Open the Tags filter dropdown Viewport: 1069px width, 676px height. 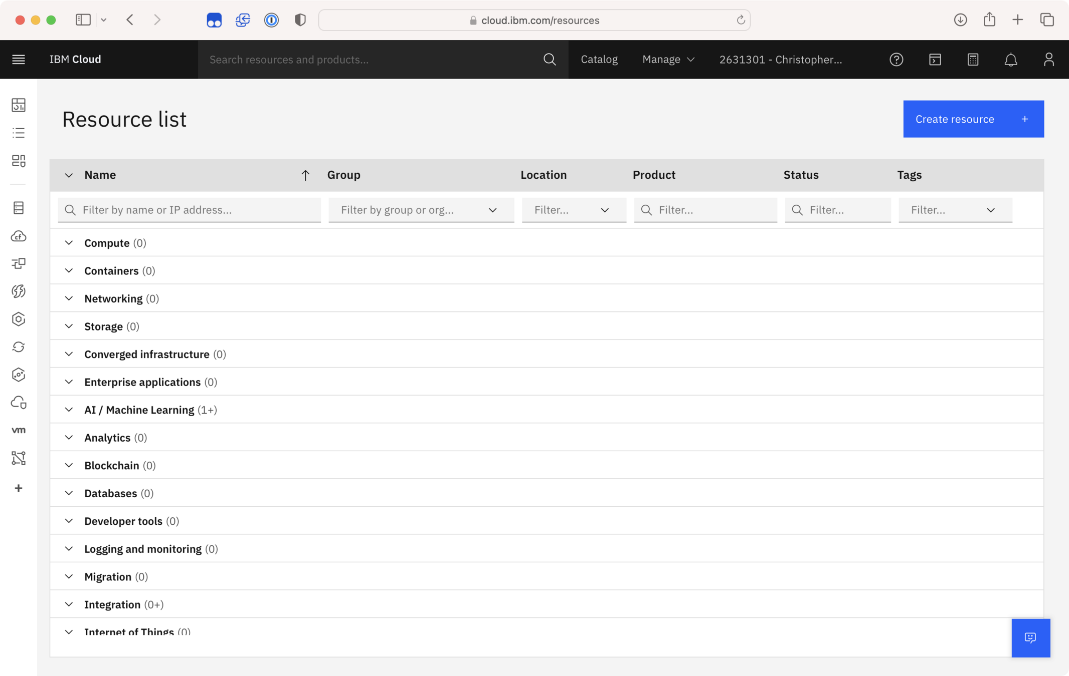(955, 210)
